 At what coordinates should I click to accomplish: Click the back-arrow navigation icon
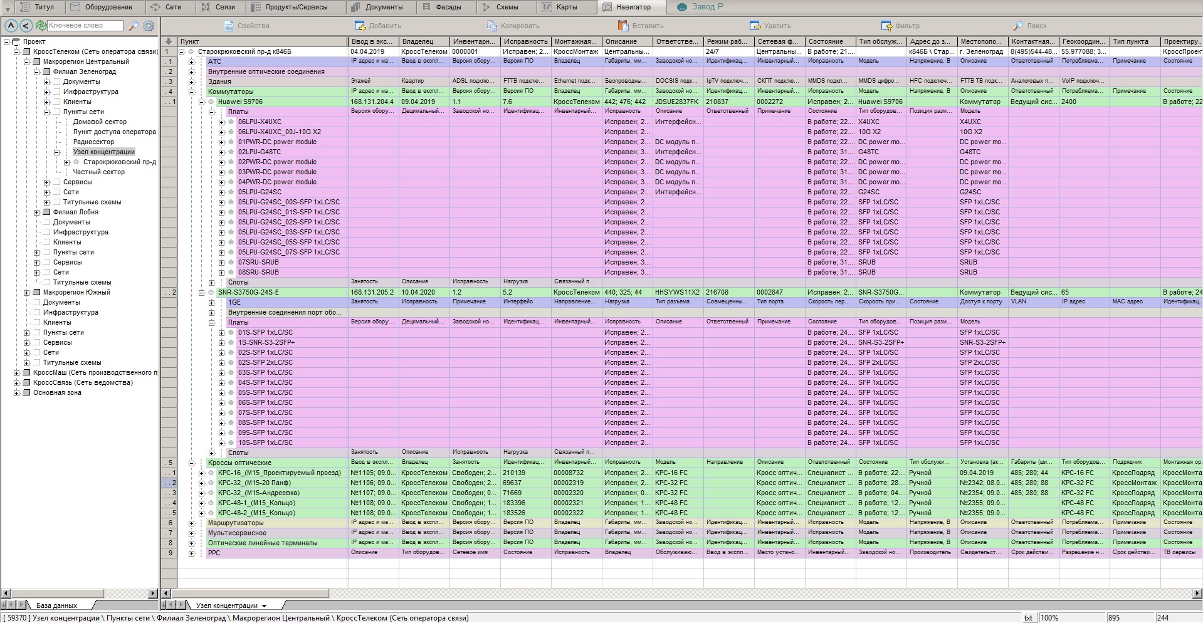coord(26,26)
